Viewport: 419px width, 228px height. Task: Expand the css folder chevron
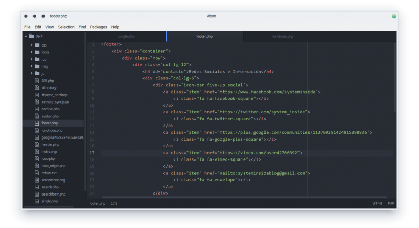(x=31, y=45)
